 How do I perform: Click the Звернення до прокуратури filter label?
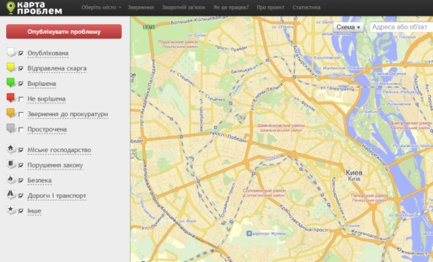tap(68, 114)
